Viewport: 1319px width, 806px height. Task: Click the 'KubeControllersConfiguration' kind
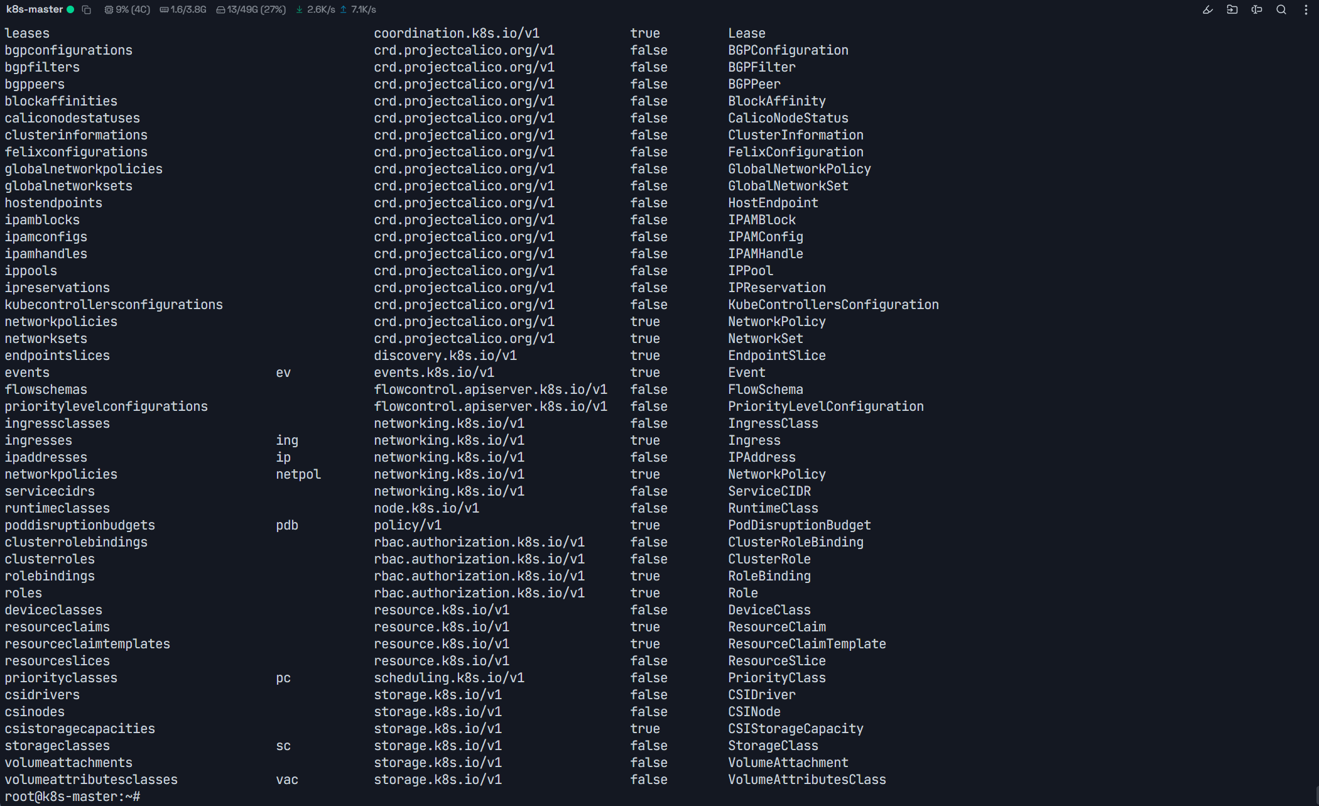(833, 305)
